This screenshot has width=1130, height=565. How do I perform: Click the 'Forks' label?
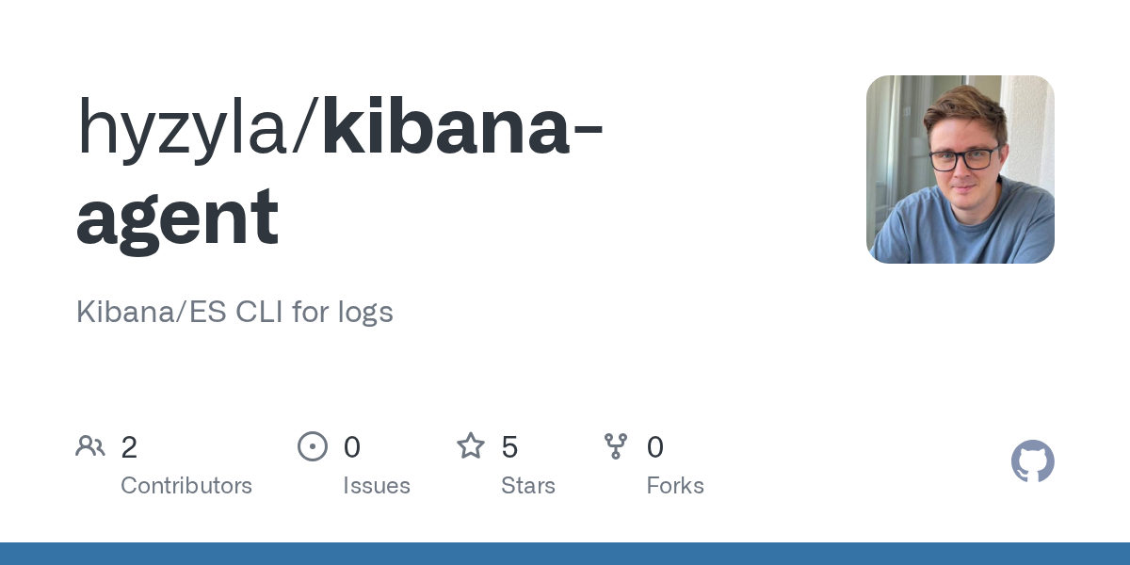675,486
